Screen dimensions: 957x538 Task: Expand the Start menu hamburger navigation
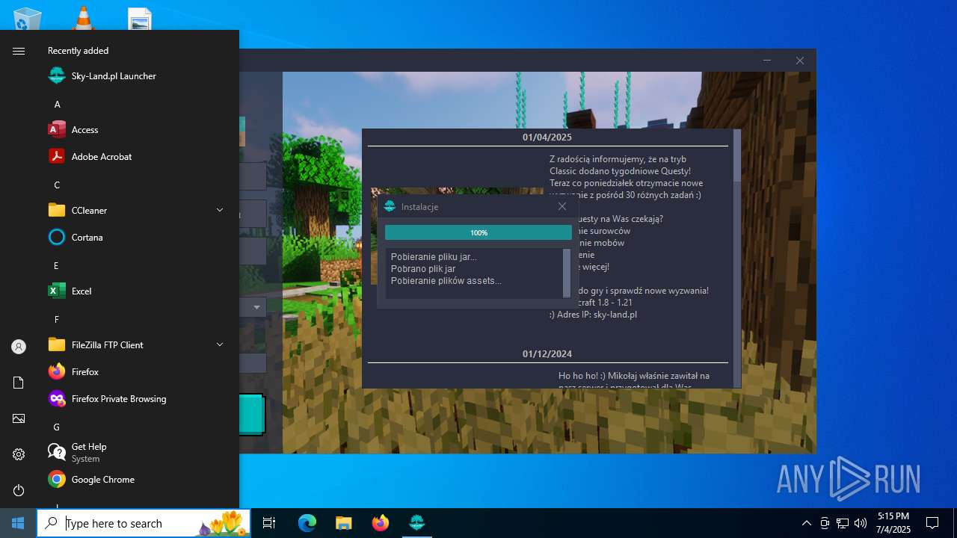click(19, 51)
